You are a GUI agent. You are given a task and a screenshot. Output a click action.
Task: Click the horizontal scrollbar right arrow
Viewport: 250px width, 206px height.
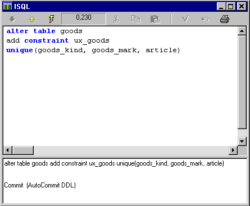click(233, 150)
